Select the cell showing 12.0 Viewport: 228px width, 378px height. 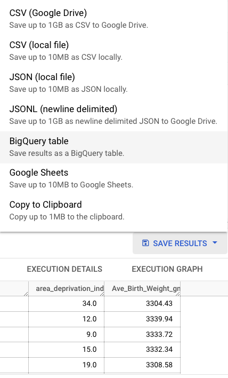coord(67,319)
